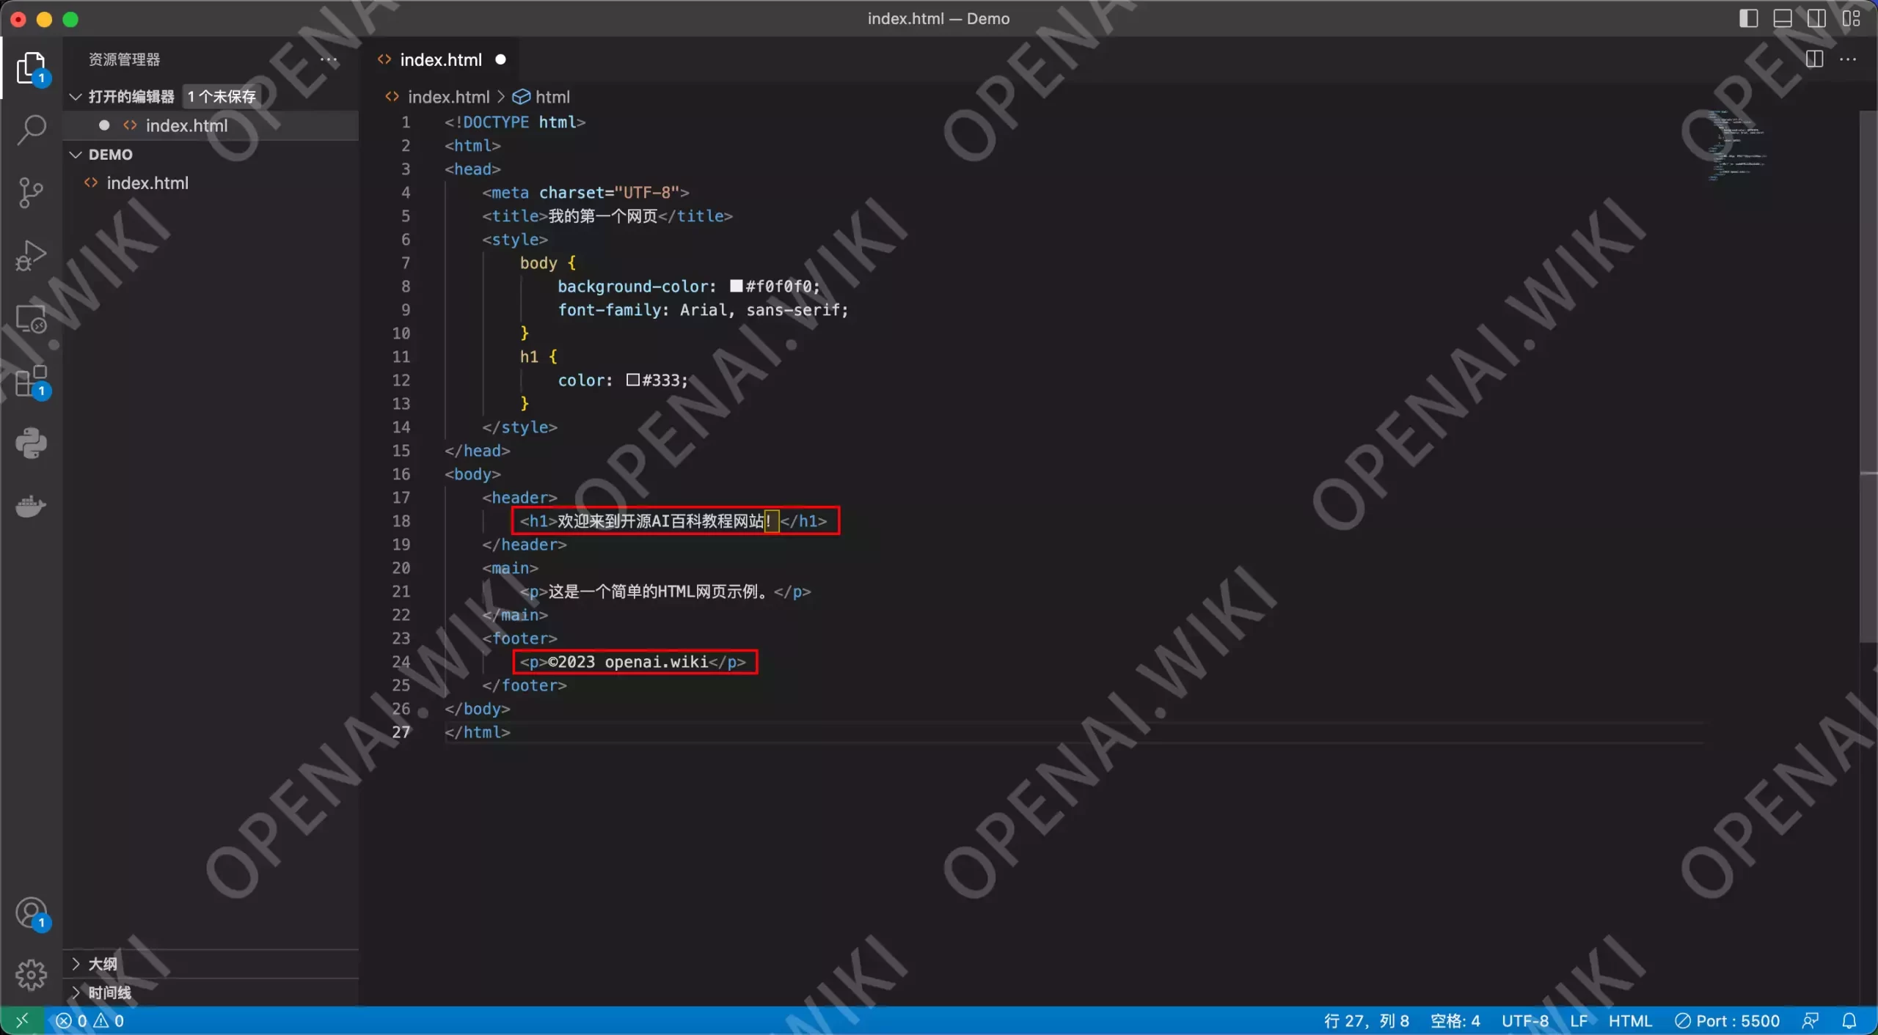Open the Manage gear settings icon

[x=31, y=974]
